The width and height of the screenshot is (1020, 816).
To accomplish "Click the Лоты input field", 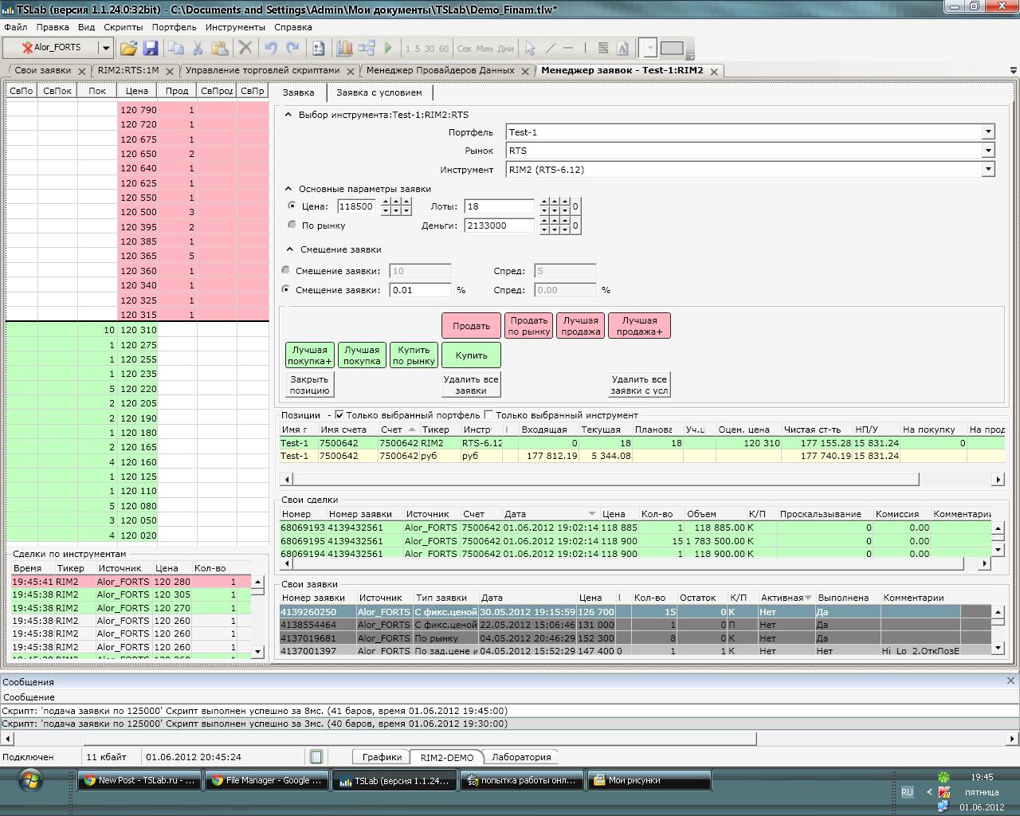I will [499, 206].
